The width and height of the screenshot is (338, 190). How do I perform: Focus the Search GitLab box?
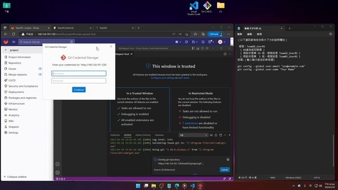(46, 42)
